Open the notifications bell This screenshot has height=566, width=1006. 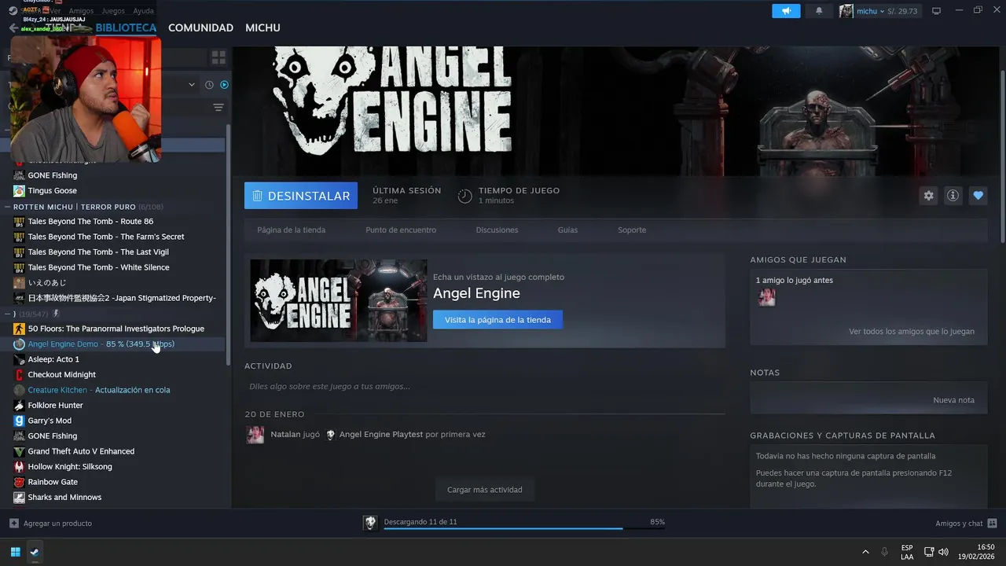click(x=819, y=11)
